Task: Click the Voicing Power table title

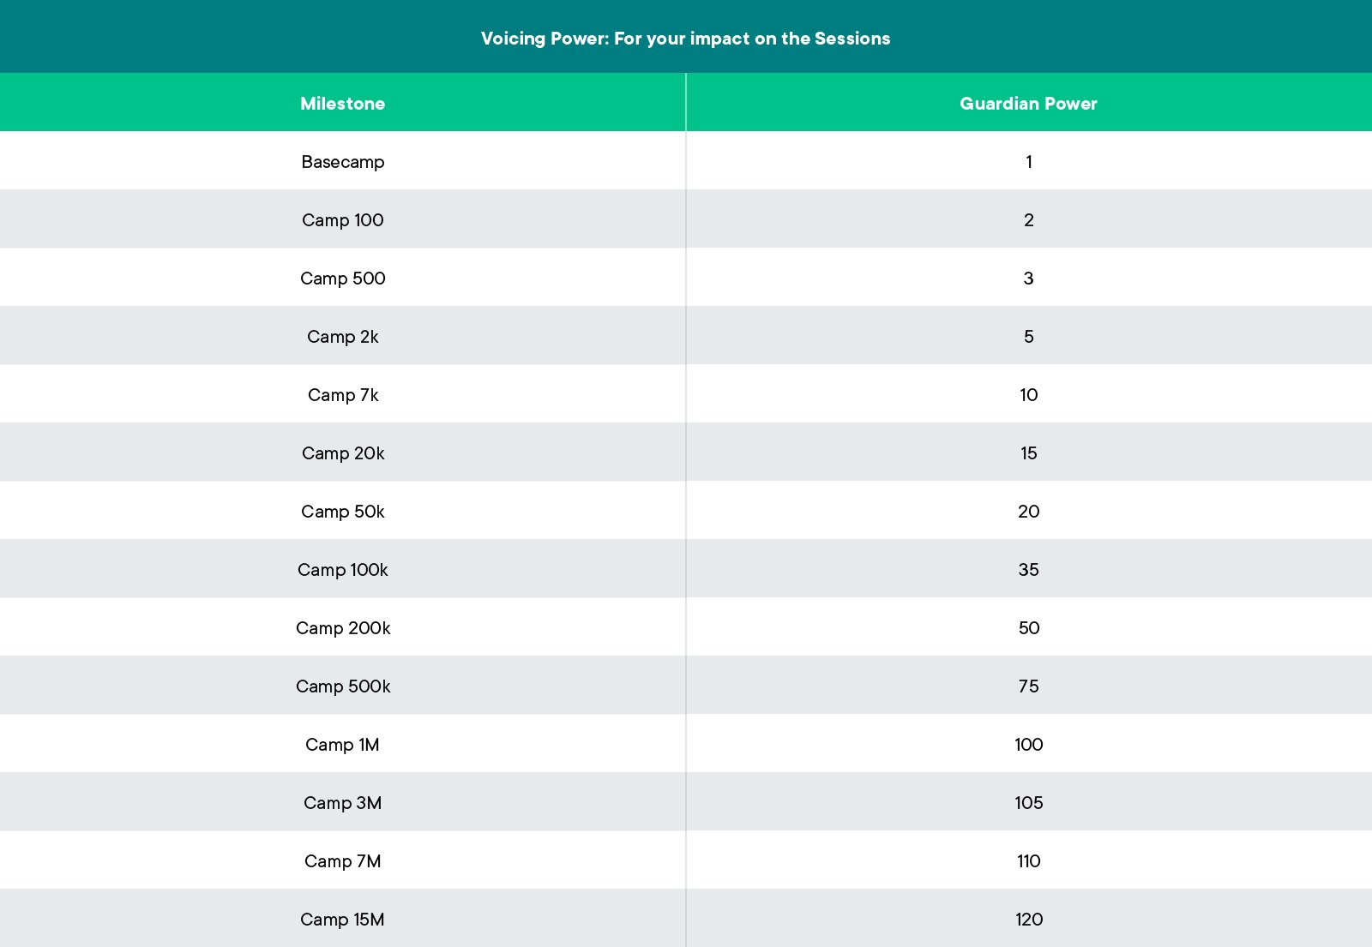Action: click(x=685, y=39)
